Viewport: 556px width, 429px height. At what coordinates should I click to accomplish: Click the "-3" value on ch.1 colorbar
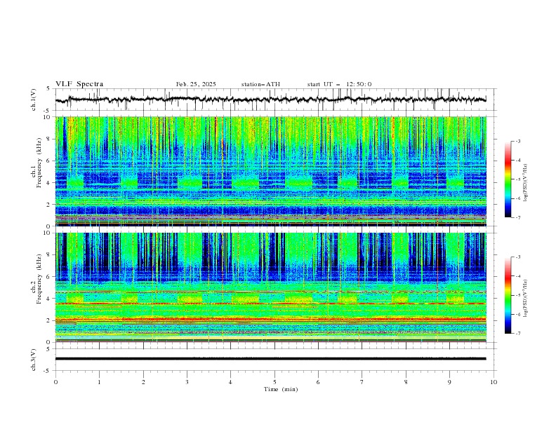click(518, 141)
